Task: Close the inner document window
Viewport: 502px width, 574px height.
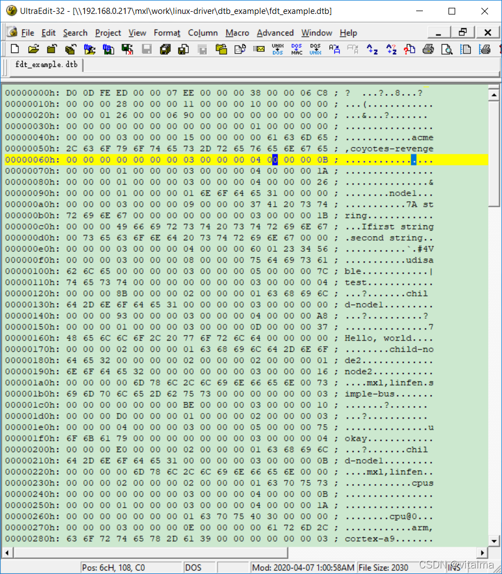Action: (x=488, y=32)
